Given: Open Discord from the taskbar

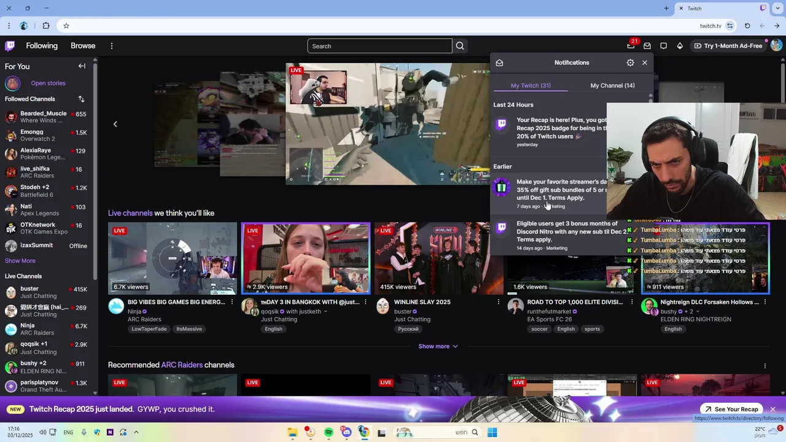Looking at the screenshot, I should click(x=346, y=432).
